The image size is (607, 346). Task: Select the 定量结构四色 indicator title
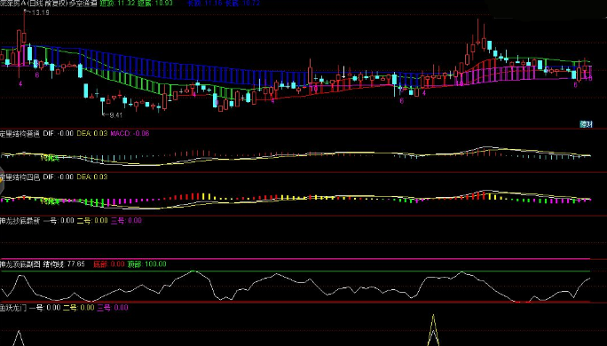tap(20, 177)
